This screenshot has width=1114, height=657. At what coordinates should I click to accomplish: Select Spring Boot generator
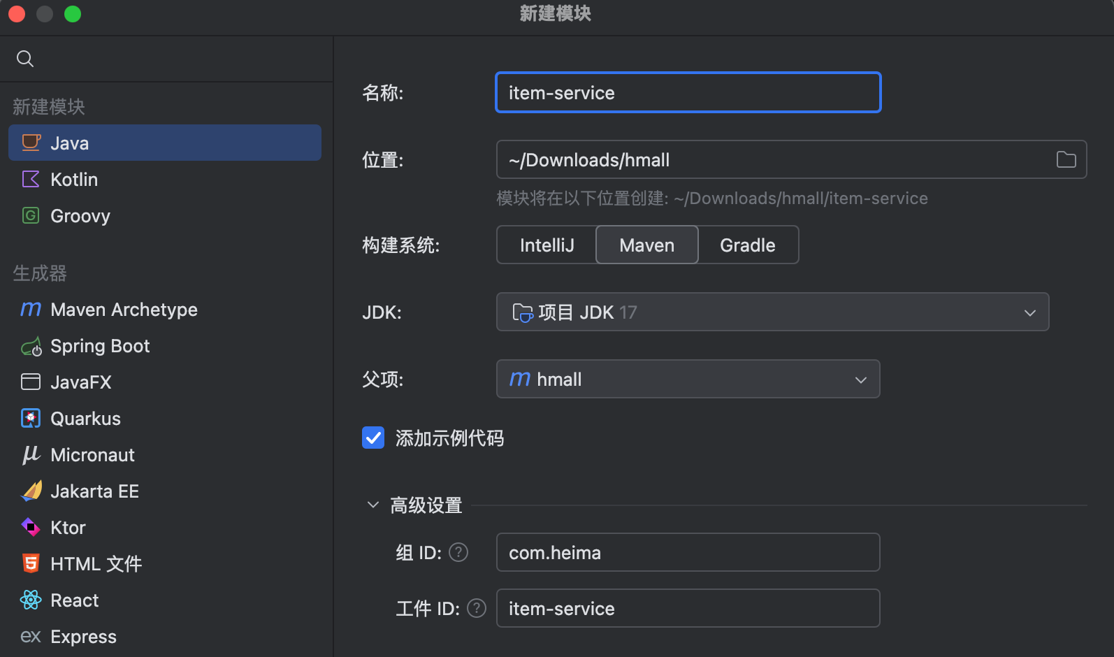click(165, 345)
